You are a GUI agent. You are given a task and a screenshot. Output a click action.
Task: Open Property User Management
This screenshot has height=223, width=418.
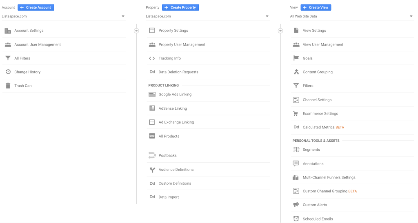pyautogui.click(x=182, y=45)
